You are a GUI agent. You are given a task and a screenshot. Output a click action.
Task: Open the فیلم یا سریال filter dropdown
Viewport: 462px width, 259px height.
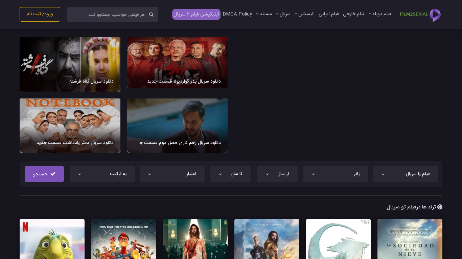click(406, 174)
